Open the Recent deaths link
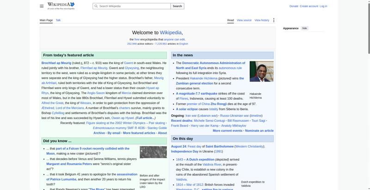This screenshot has width=370, height=190. (182, 121)
